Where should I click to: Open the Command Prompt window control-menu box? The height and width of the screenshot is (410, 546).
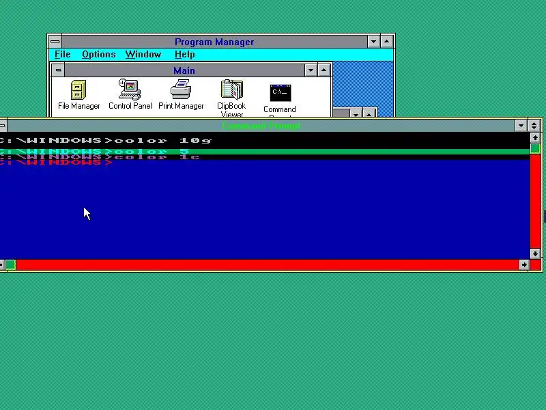pyautogui.click(x=3, y=126)
